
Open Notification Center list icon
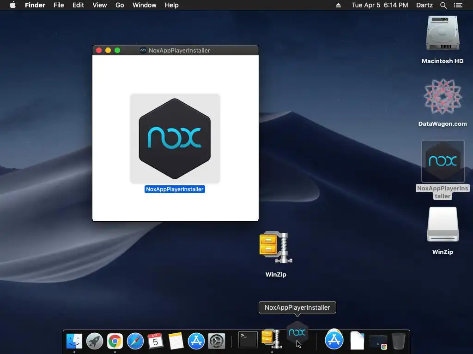point(458,5)
